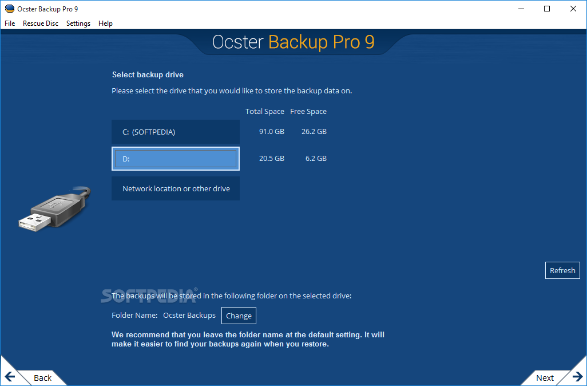The width and height of the screenshot is (587, 386).
Task: Close the Ocster Backup window
Action: pyautogui.click(x=573, y=9)
